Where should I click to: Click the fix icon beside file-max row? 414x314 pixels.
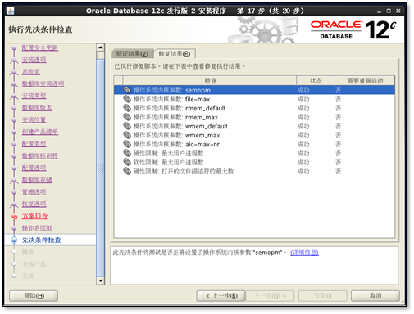point(127,99)
